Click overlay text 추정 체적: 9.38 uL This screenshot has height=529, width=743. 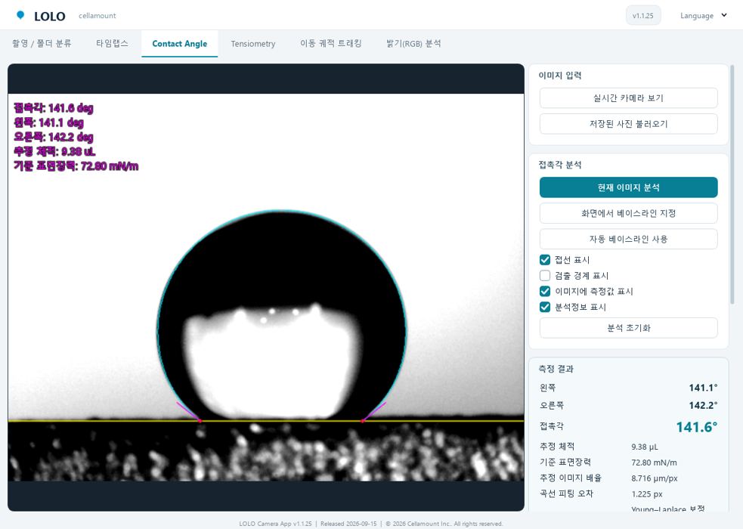(54, 152)
